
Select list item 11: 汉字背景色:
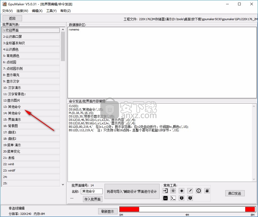[31, 94]
